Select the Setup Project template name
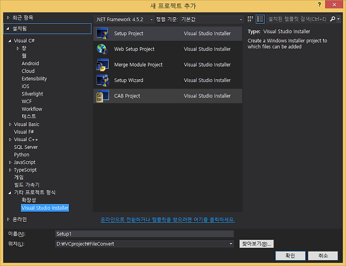Viewport: 346px width, 266px height. pos(129,34)
